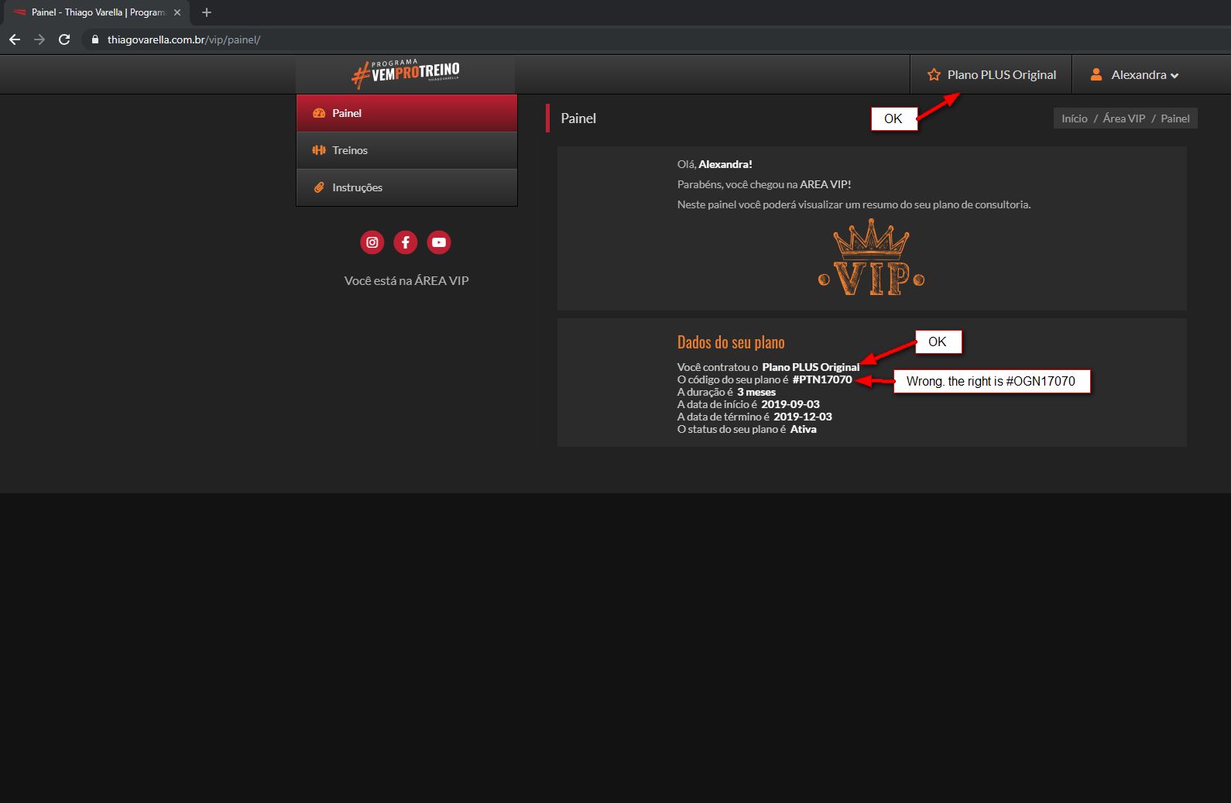Click the Painel dashboard icon in sidebar

[319, 113]
